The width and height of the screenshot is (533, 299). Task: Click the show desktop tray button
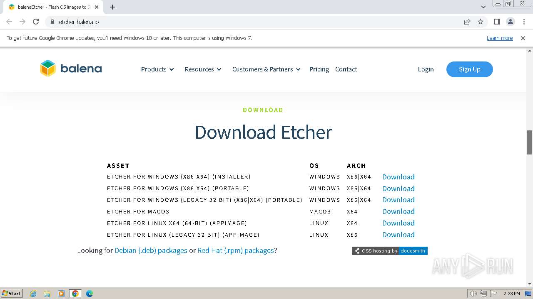click(x=528, y=294)
